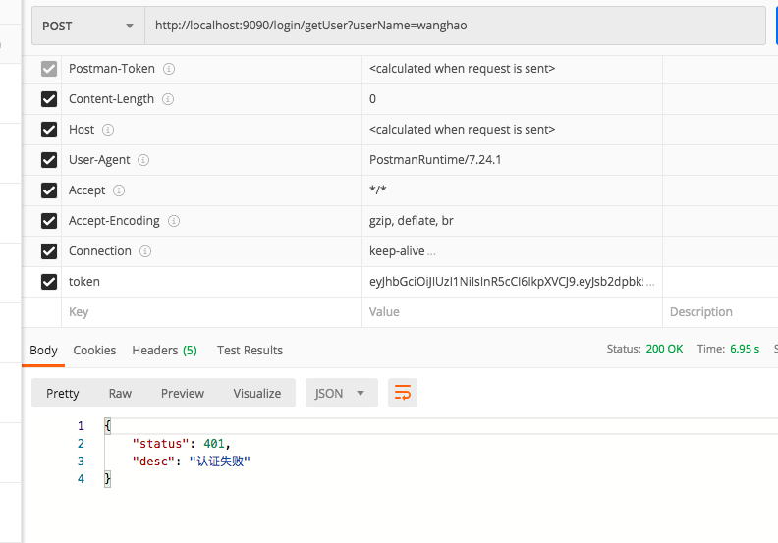Uncheck the token header checkbox
This screenshot has height=543, width=778.
pyautogui.click(x=49, y=282)
